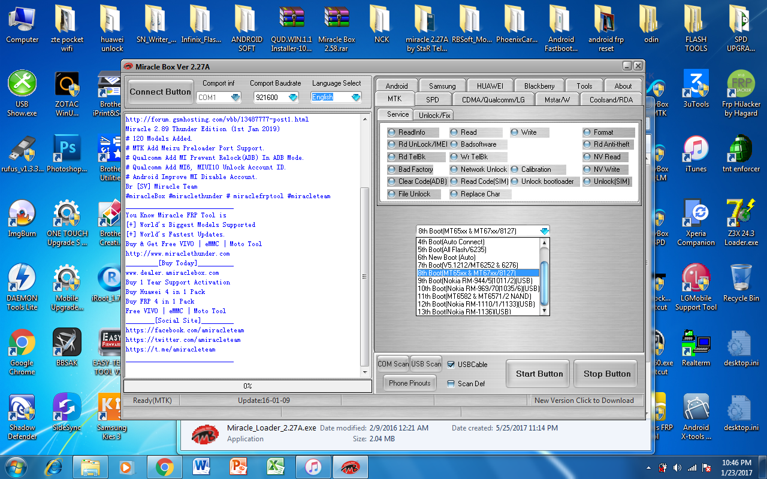
Task: Open Windows Start menu orb
Action: tap(16, 466)
